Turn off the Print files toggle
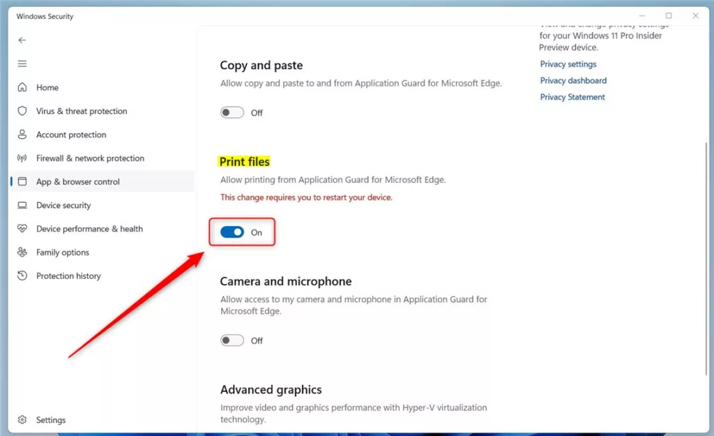The height and width of the screenshot is (436, 714). tap(232, 232)
